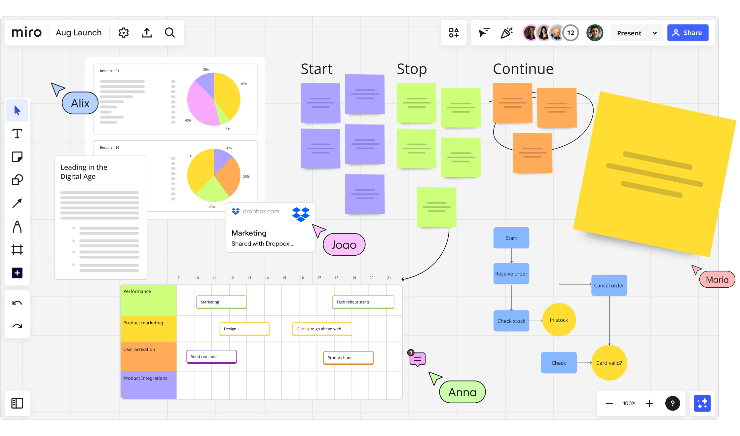Click the voting/reactions icon in top toolbar
Screen dimensions: 740x436
click(506, 32)
